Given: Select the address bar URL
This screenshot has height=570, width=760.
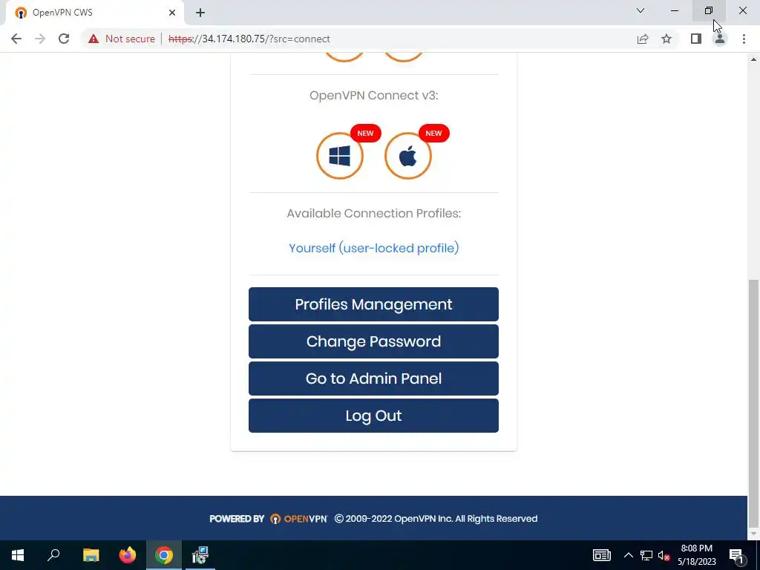Looking at the screenshot, I should pyautogui.click(x=249, y=39).
